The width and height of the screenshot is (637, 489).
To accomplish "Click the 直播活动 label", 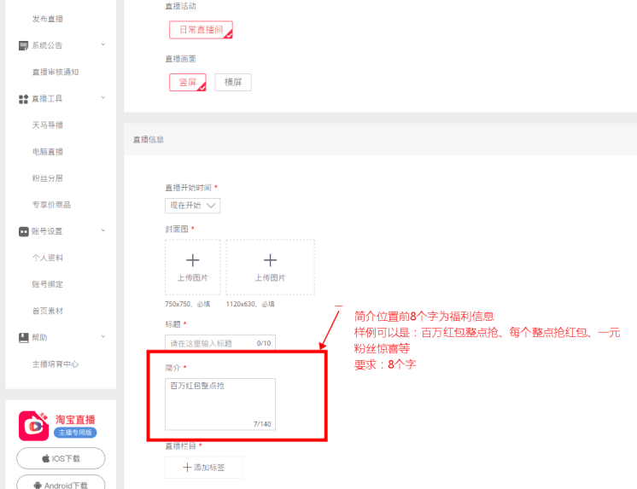I will click(x=180, y=6).
